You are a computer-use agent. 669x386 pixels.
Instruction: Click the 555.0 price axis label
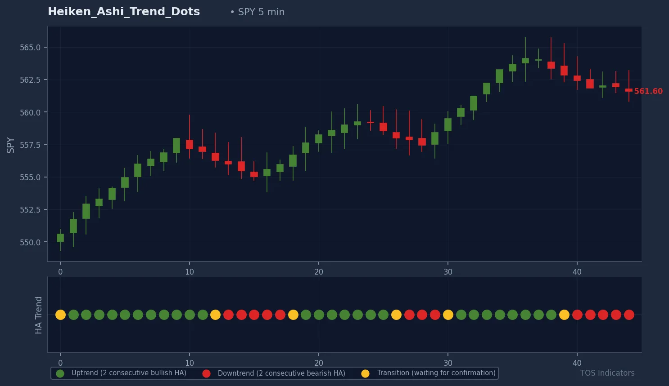[x=30, y=177]
